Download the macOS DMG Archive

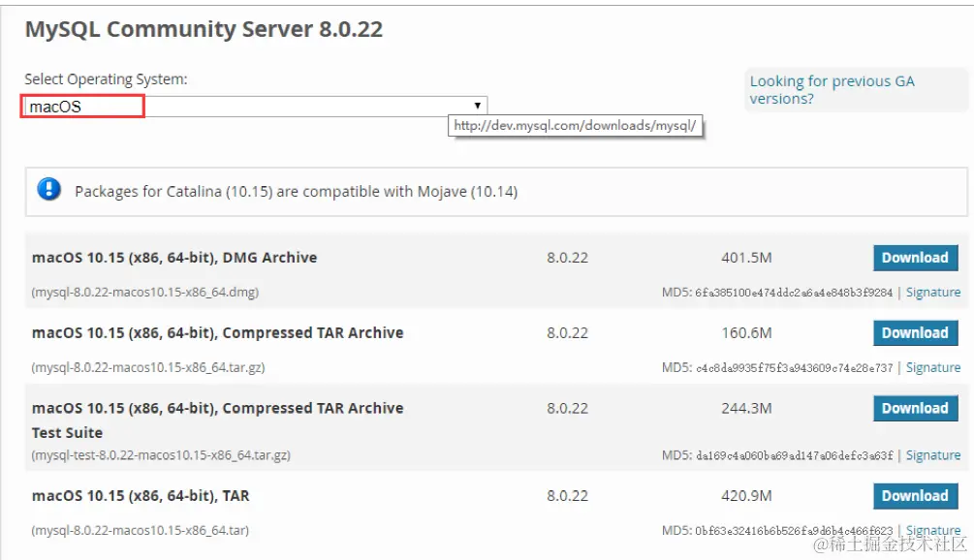[915, 258]
